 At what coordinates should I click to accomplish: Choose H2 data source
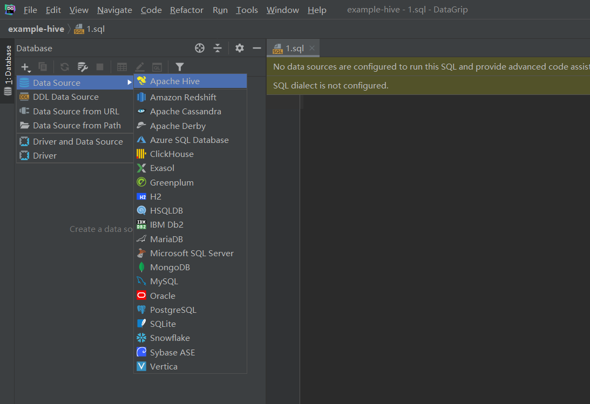coord(191,196)
